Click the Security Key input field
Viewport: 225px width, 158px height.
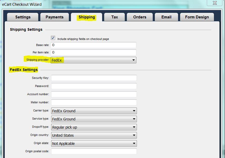pos(94,78)
